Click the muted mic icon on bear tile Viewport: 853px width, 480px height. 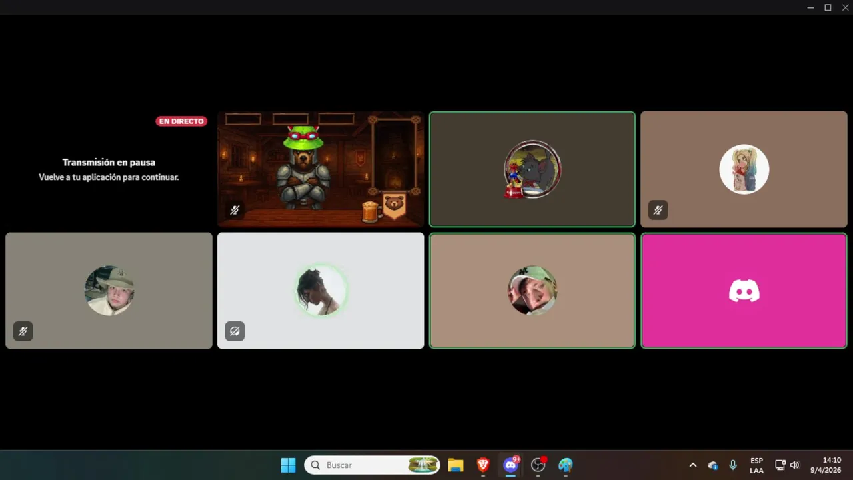[x=235, y=210]
